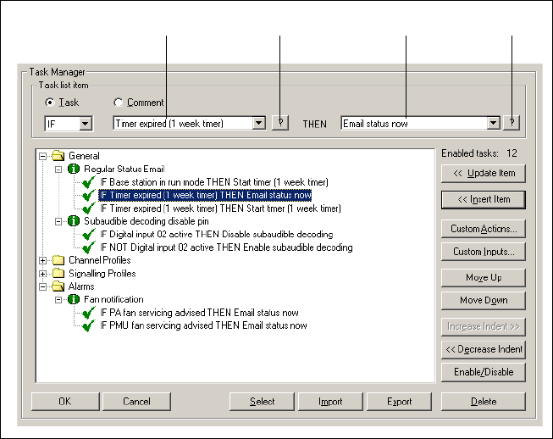Click checkmark of PA fan servicing task
The height and width of the screenshot is (439, 553).
[89, 313]
